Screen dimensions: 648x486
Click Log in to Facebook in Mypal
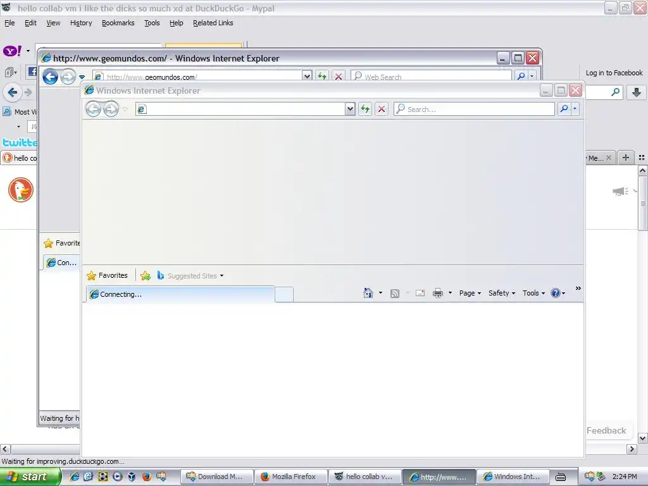[x=614, y=73]
